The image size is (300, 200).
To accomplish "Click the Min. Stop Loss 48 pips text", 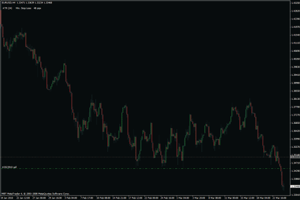I will (28, 8).
